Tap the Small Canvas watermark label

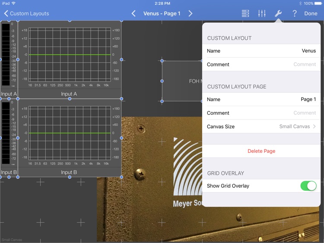click(12, 240)
